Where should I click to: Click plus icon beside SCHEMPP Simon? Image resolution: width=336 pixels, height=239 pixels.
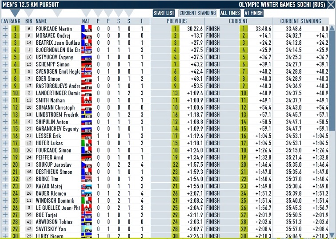pyautogui.click(x=5, y=64)
